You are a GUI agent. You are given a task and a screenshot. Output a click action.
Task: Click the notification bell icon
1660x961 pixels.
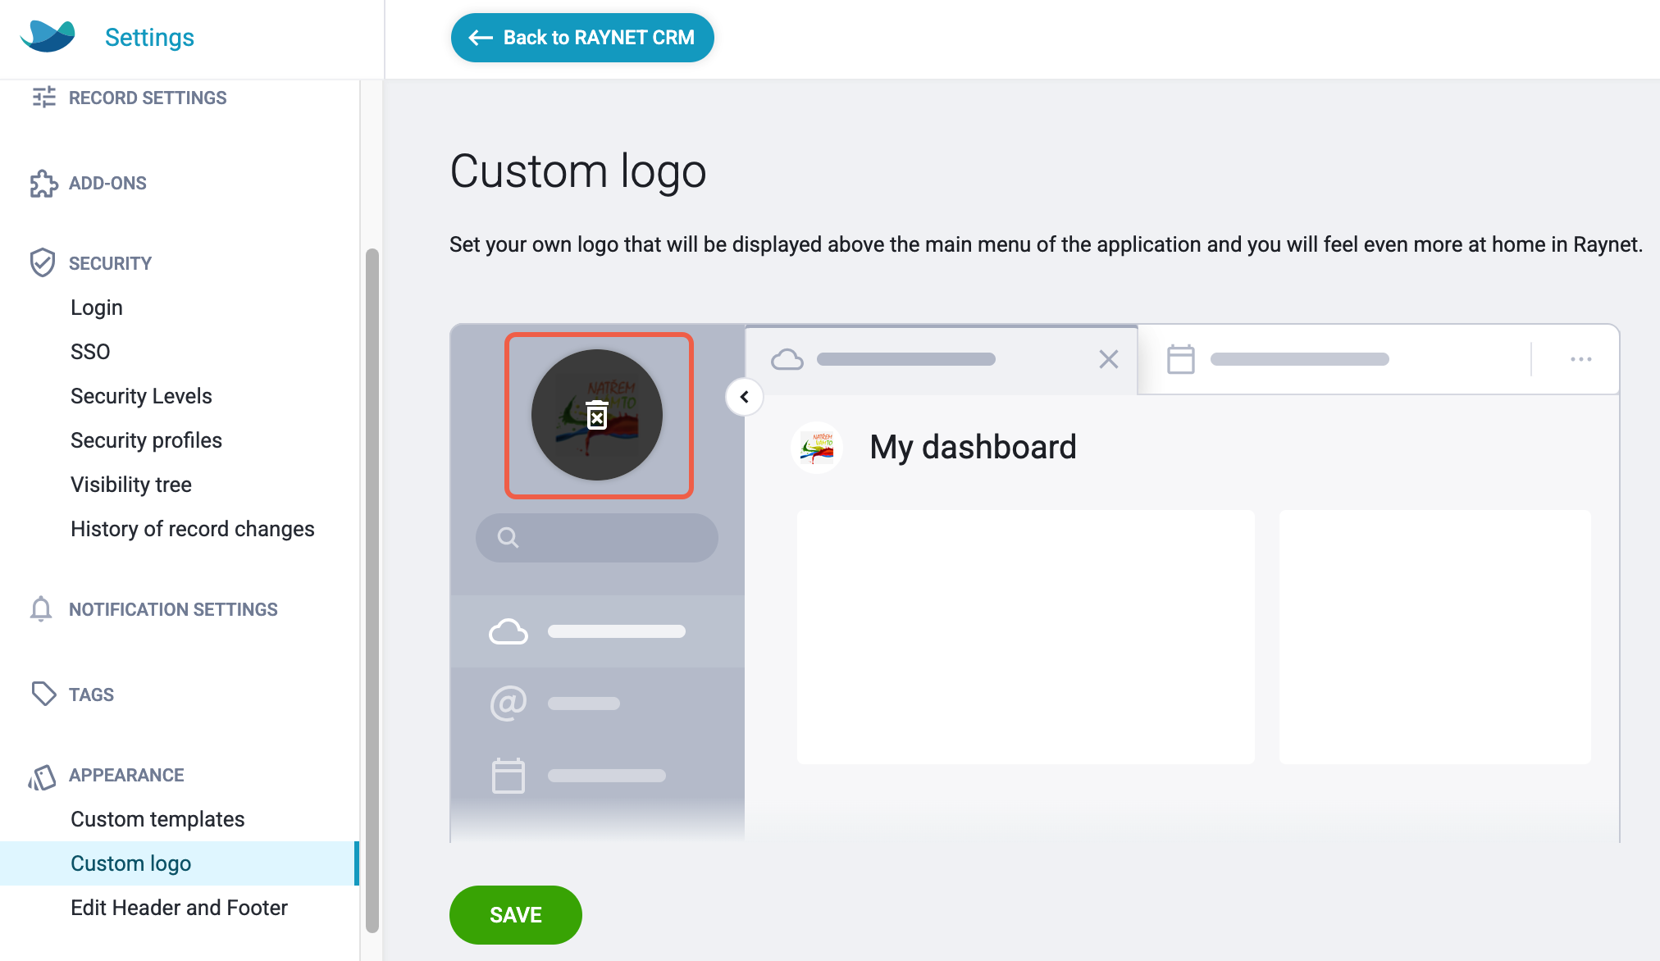tap(41, 609)
